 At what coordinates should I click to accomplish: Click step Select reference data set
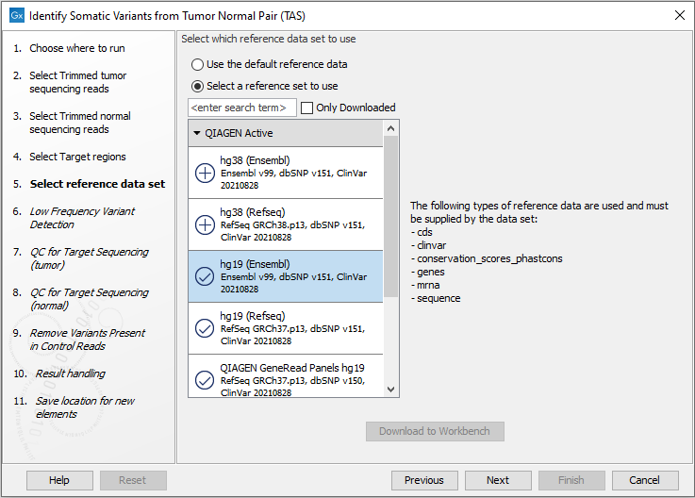point(97,184)
